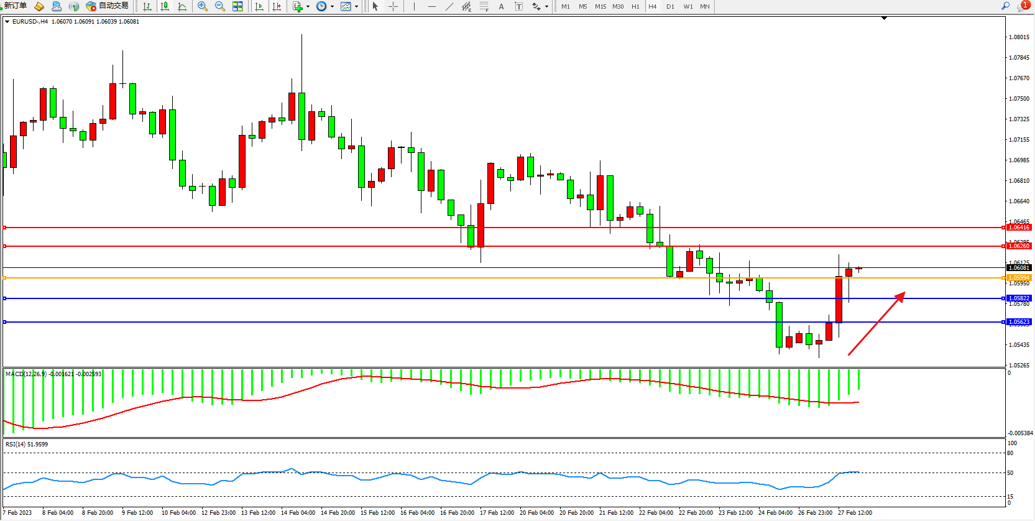Image resolution: width=1035 pixels, height=521 pixels.
Task: Switch chart to candlestick mode
Action: [x=165, y=6]
